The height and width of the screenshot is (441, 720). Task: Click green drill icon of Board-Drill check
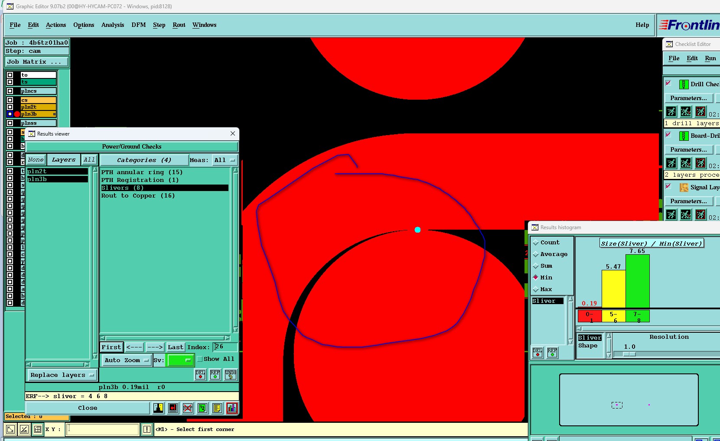pyautogui.click(x=684, y=136)
